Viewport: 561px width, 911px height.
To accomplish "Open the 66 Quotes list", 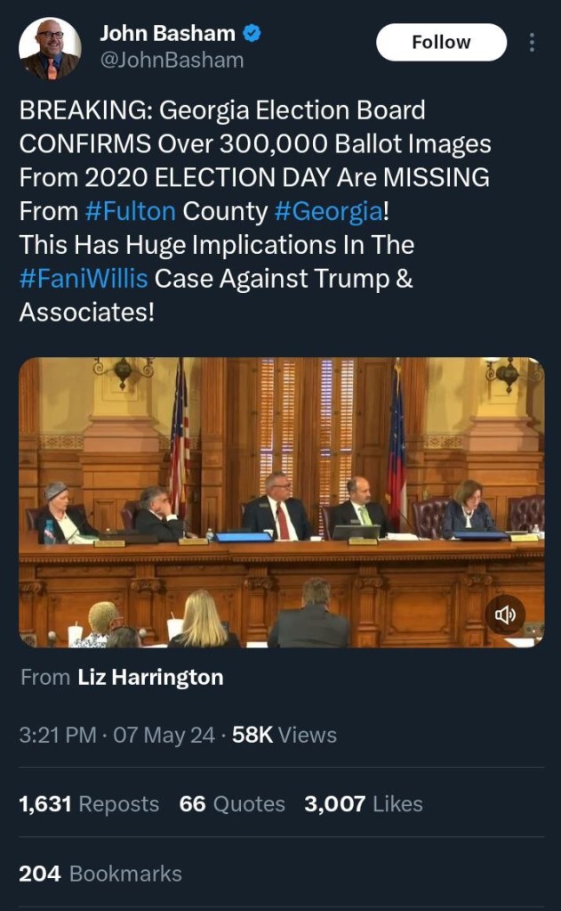I will 232,804.
